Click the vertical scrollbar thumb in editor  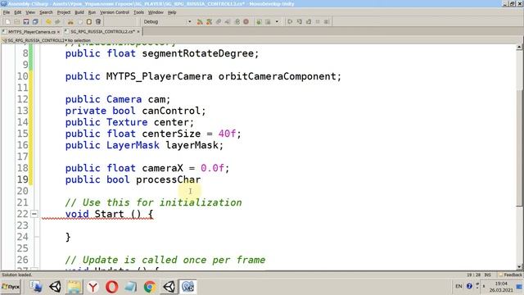click(519, 149)
